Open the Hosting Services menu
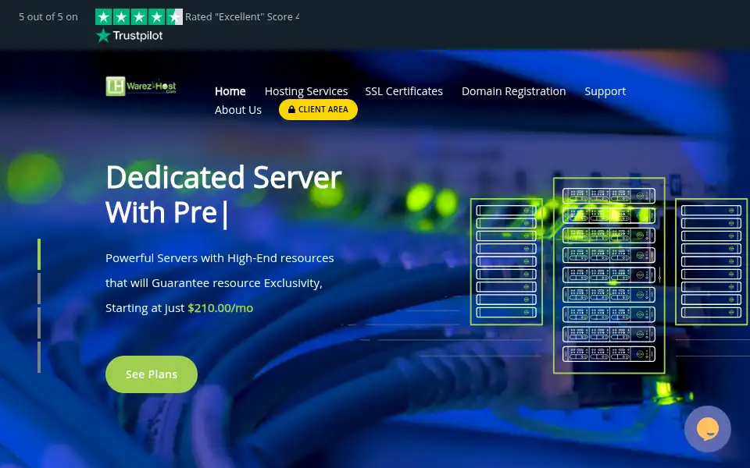 pos(306,91)
